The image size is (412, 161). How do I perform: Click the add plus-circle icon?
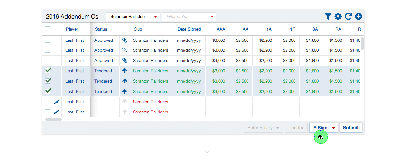tap(359, 17)
